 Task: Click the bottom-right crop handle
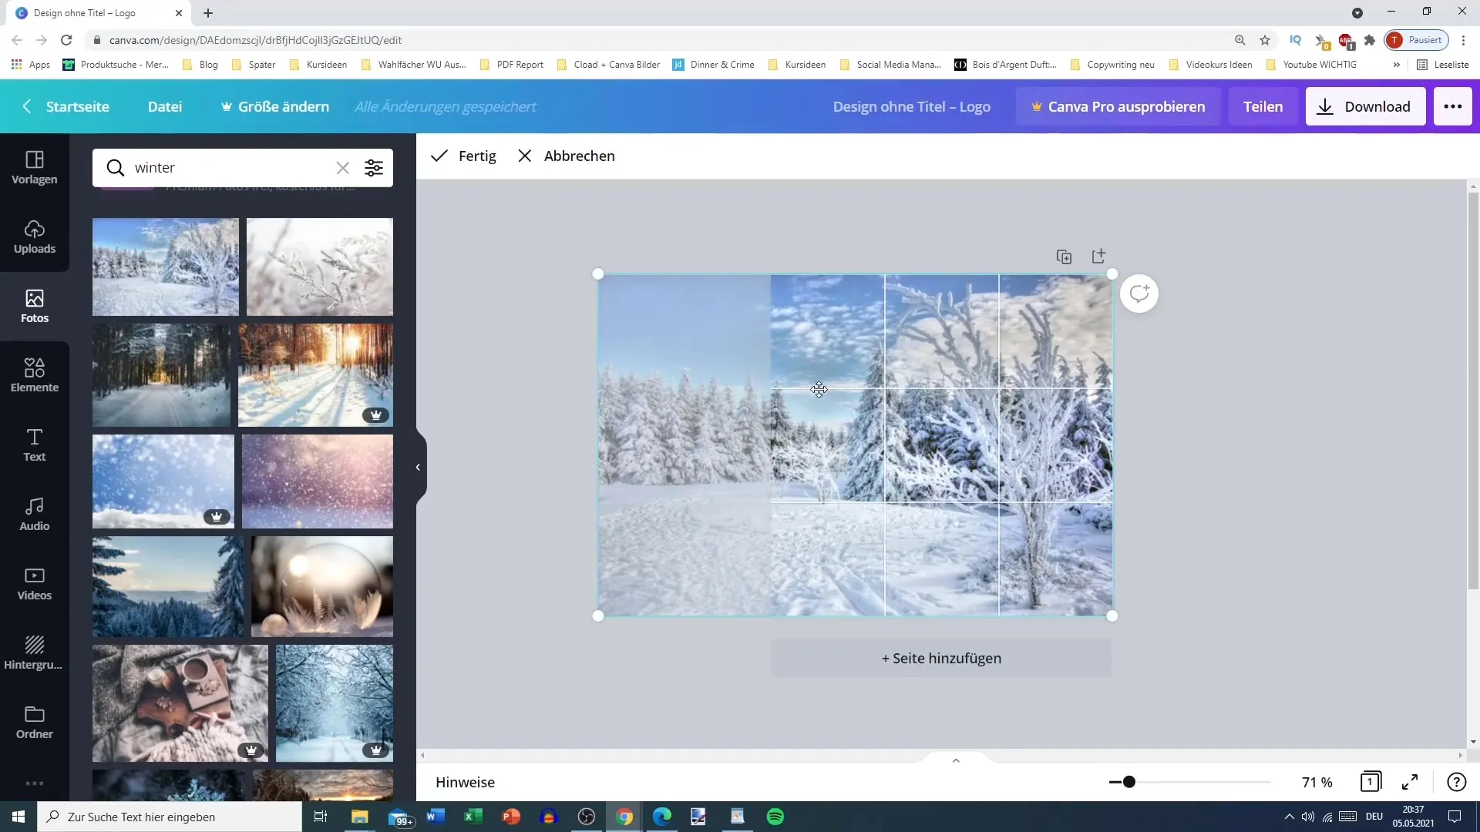[1112, 616]
